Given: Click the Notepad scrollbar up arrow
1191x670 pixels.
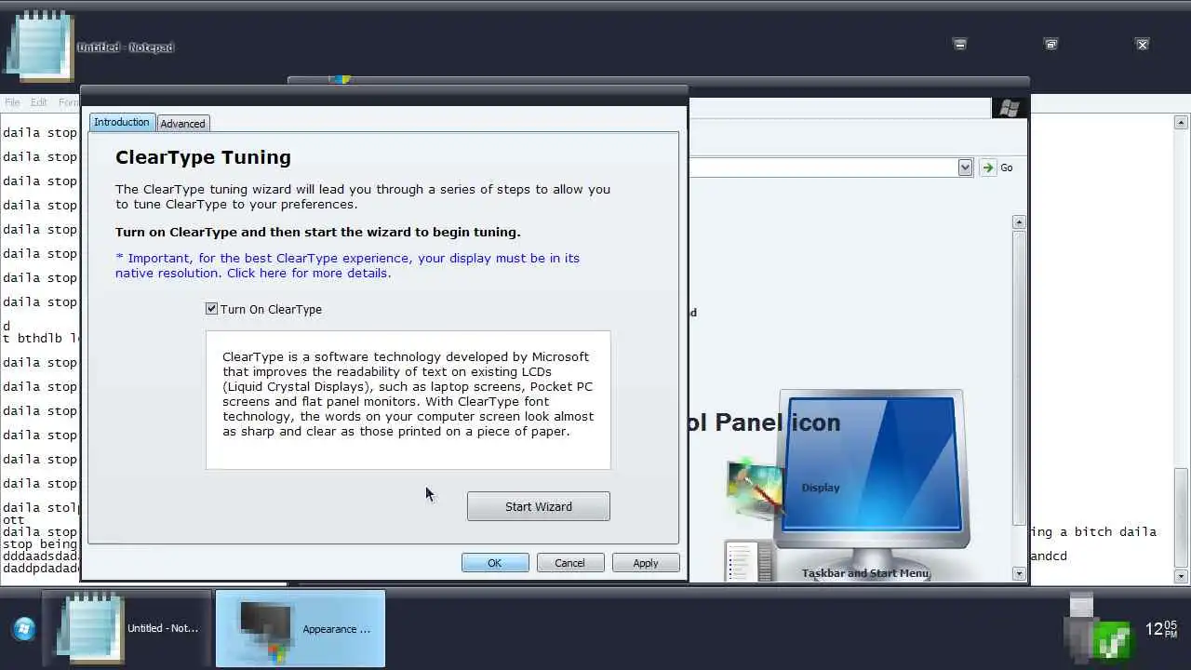Looking at the screenshot, I should point(1181,122).
